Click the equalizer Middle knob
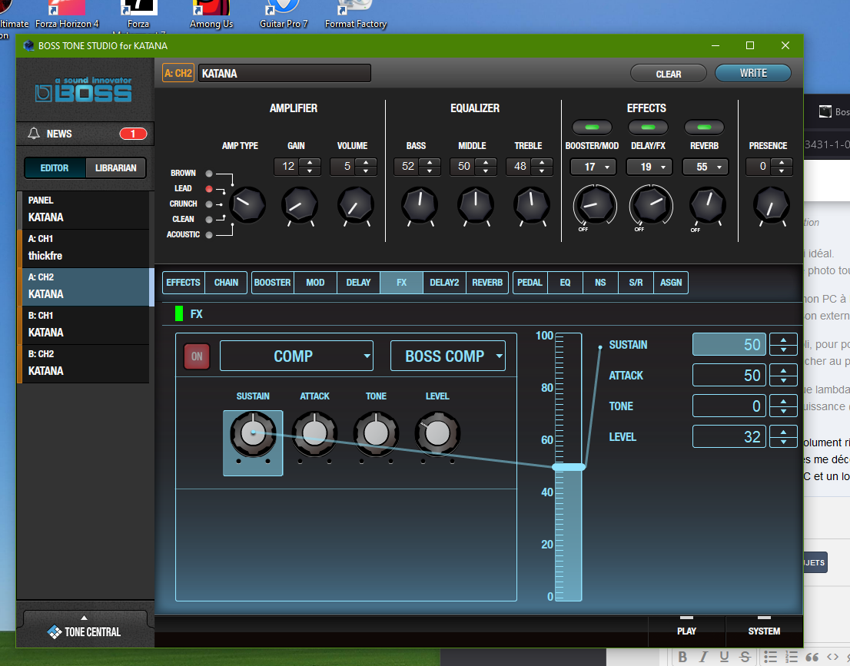 click(x=476, y=205)
